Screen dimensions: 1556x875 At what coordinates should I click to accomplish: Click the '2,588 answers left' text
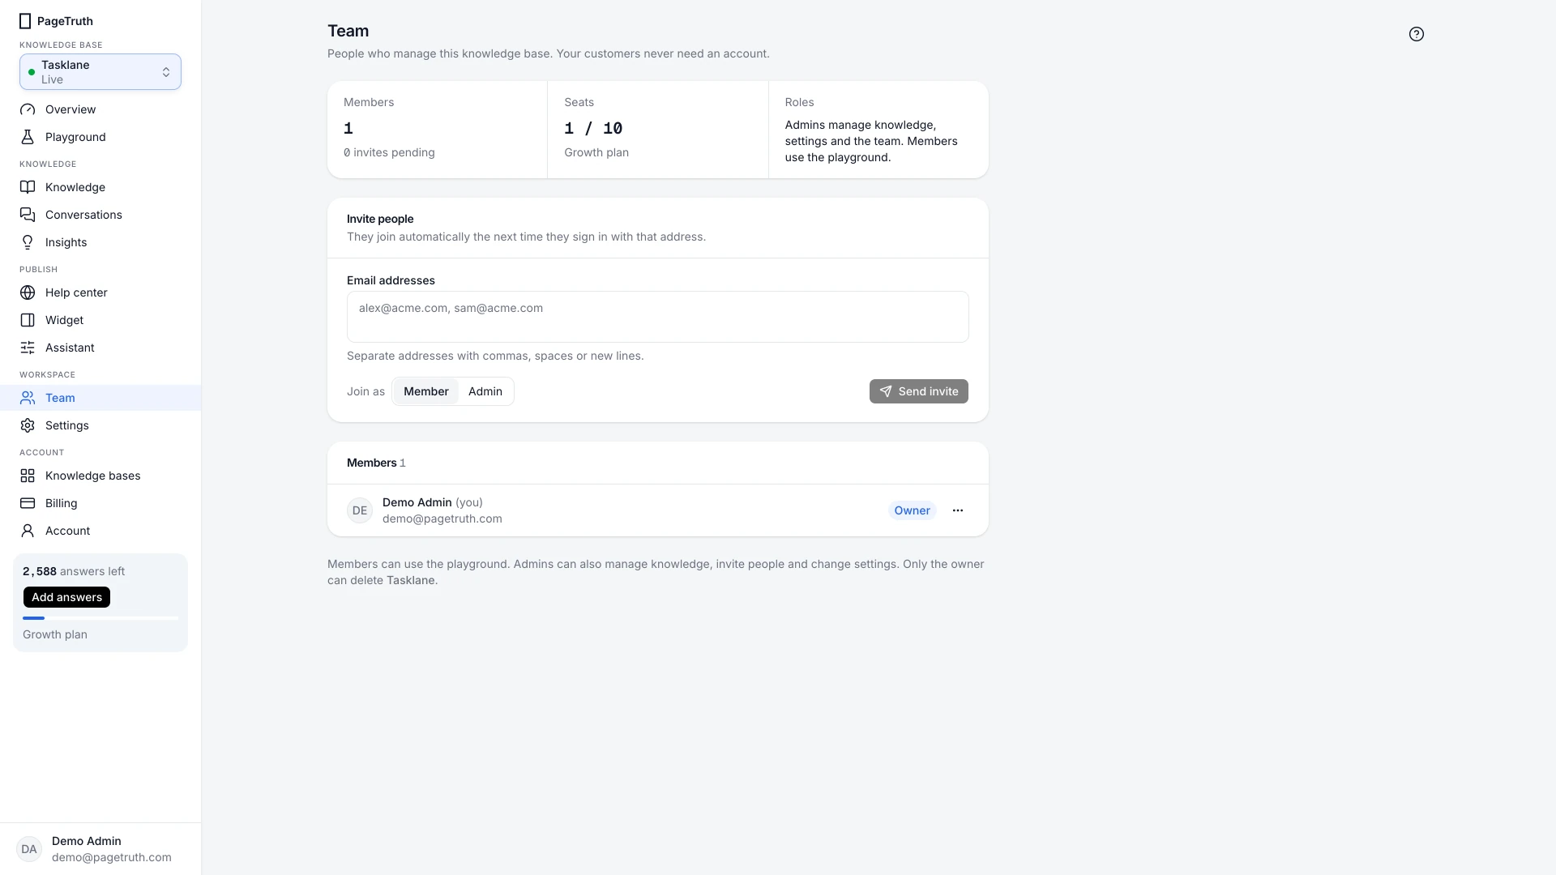[x=74, y=571]
